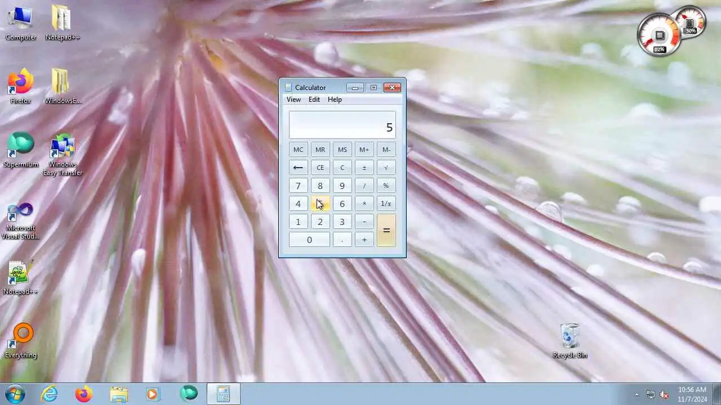Screen dimensions: 721x405
Task: Click the reciprocal 1/x button
Action: [x=386, y=204]
